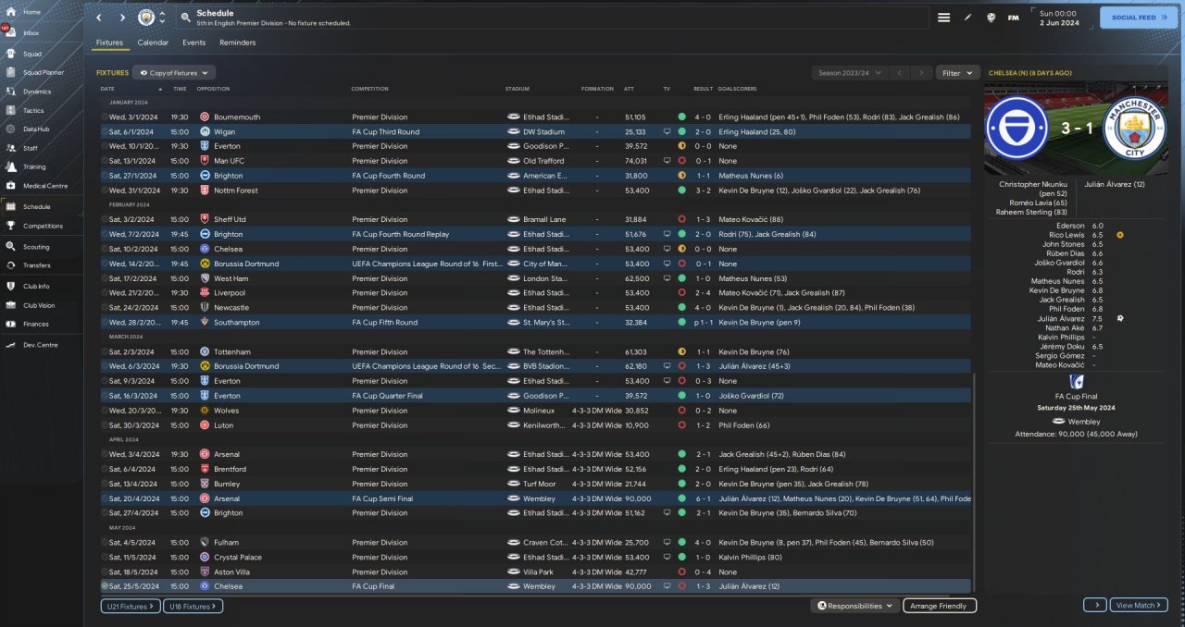Open the Medical Centre

click(x=44, y=186)
